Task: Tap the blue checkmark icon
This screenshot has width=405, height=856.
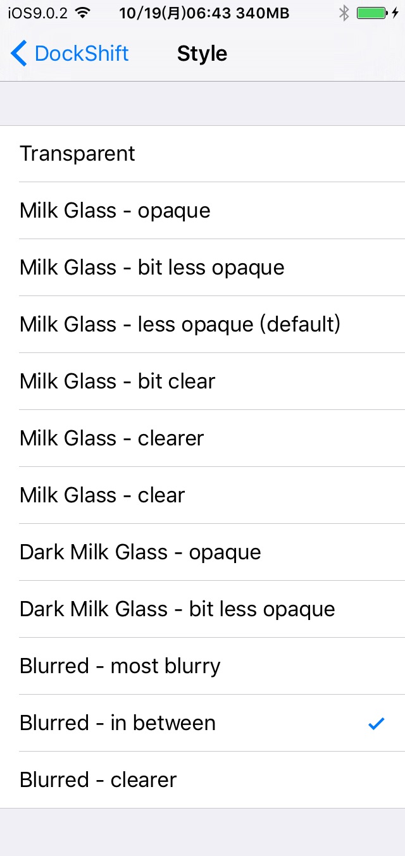Action: click(377, 723)
